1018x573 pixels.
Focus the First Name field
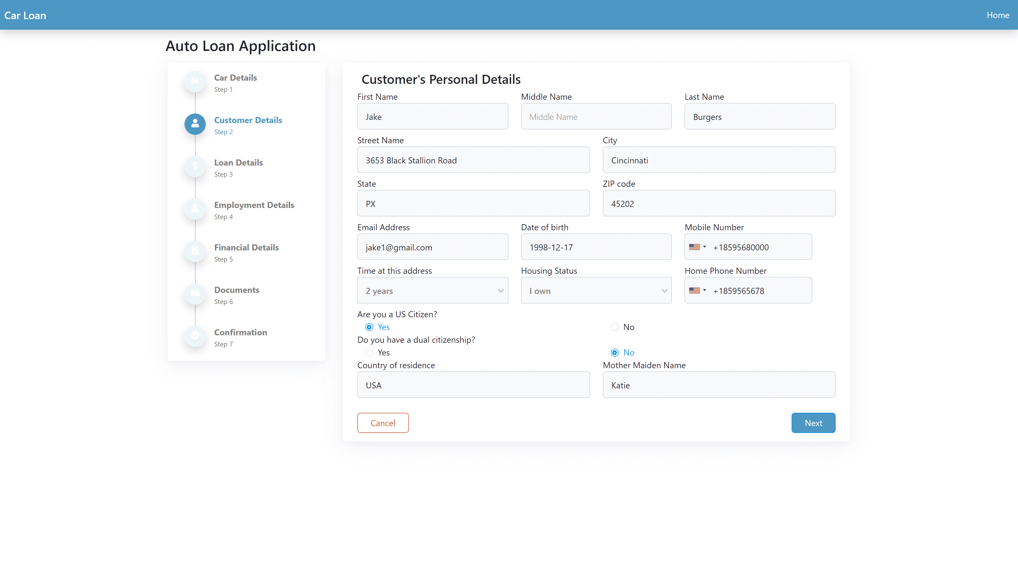coord(433,116)
